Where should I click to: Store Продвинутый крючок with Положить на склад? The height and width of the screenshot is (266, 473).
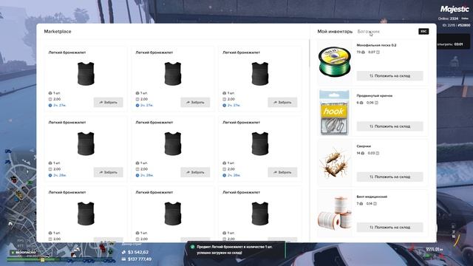coord(389,126)
